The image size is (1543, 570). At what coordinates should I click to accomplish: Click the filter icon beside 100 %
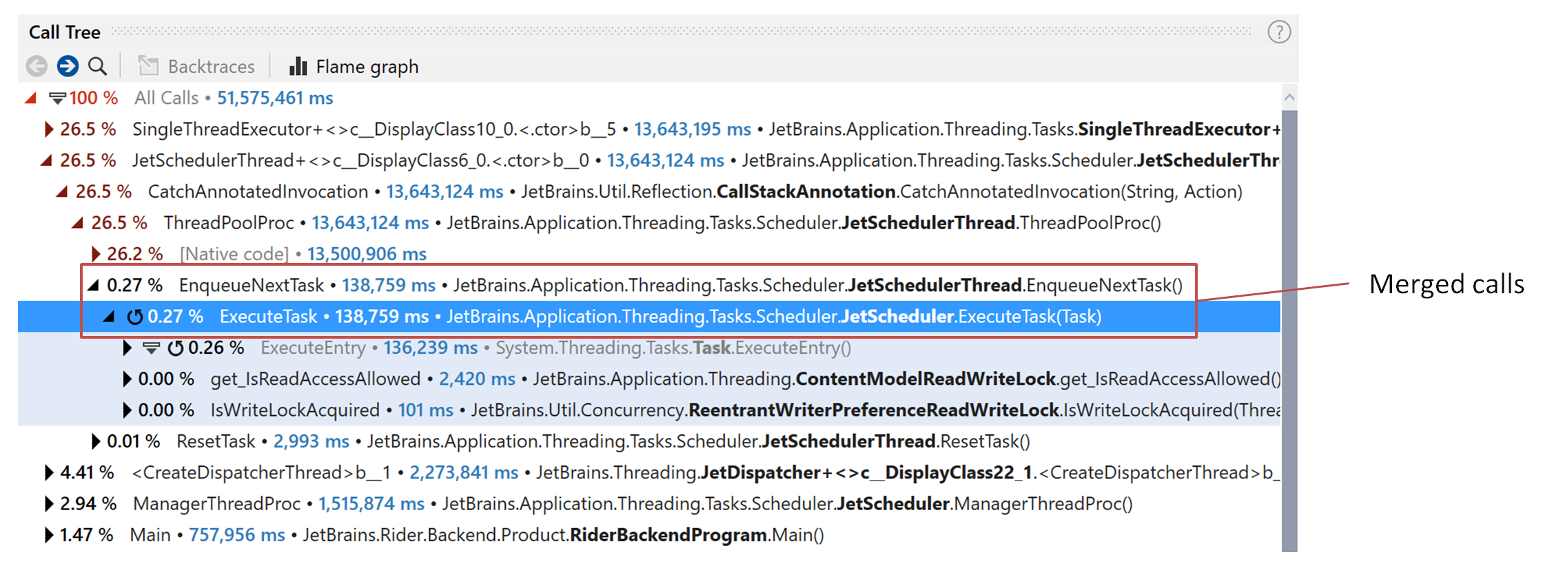[x=58, y=98]
